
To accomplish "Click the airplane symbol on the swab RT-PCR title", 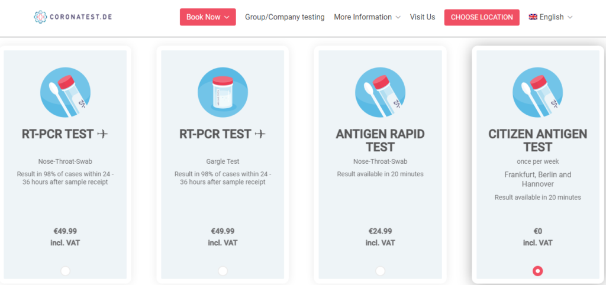I will 102,134.
